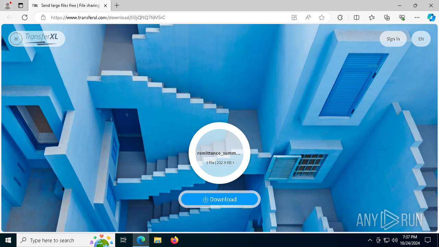View site information lock icon

tap(43, 17)
